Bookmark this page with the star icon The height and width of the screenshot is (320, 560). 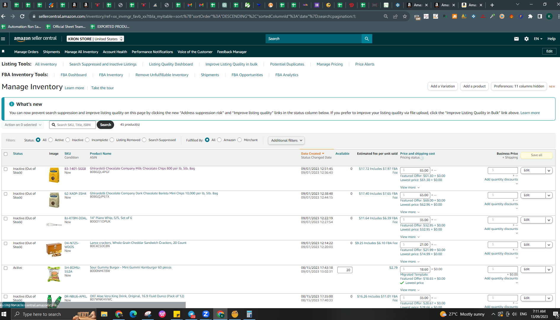pos(405,16)
